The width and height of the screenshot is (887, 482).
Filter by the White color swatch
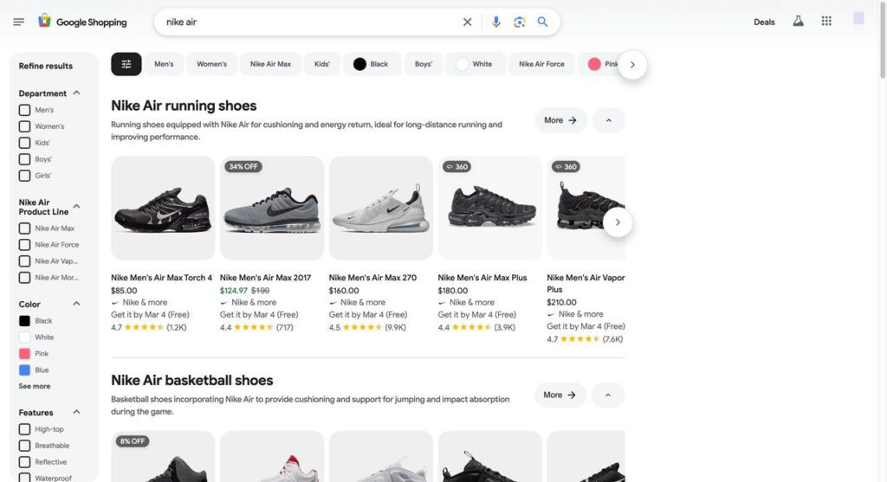[25, 337]
